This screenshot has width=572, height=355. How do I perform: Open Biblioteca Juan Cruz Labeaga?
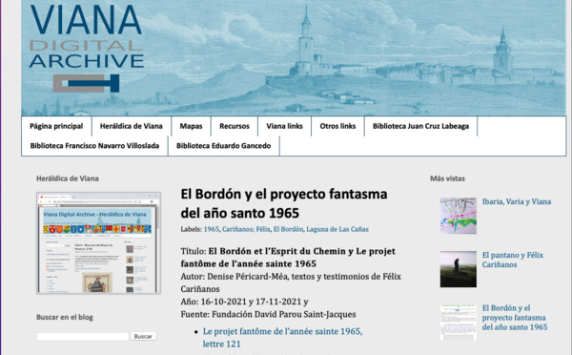(421, 126)
